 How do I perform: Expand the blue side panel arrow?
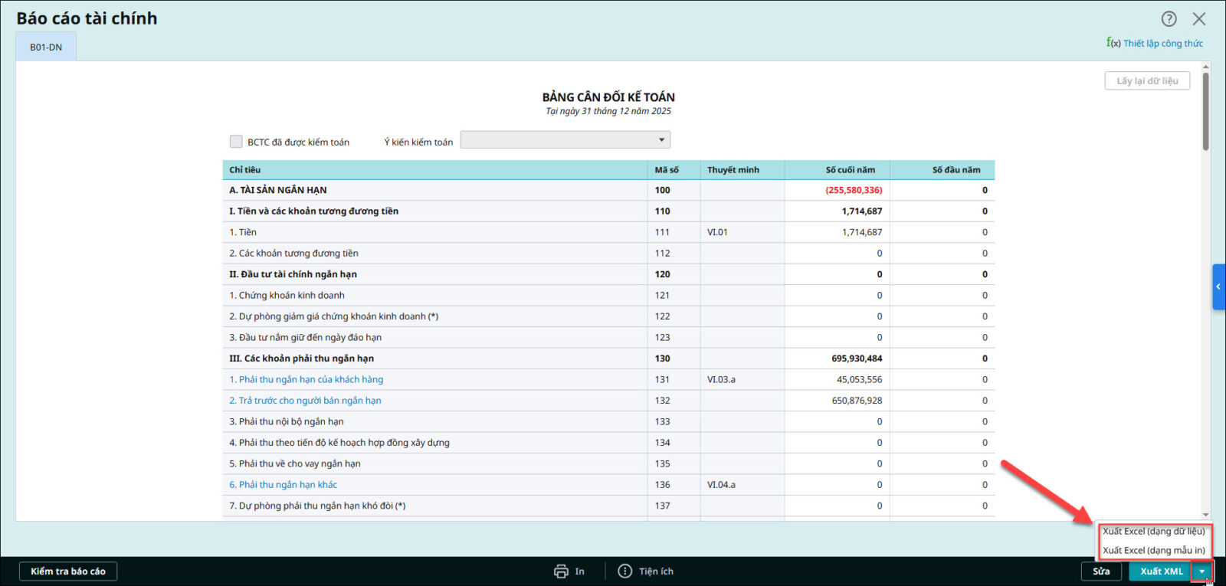(1218, 286)
